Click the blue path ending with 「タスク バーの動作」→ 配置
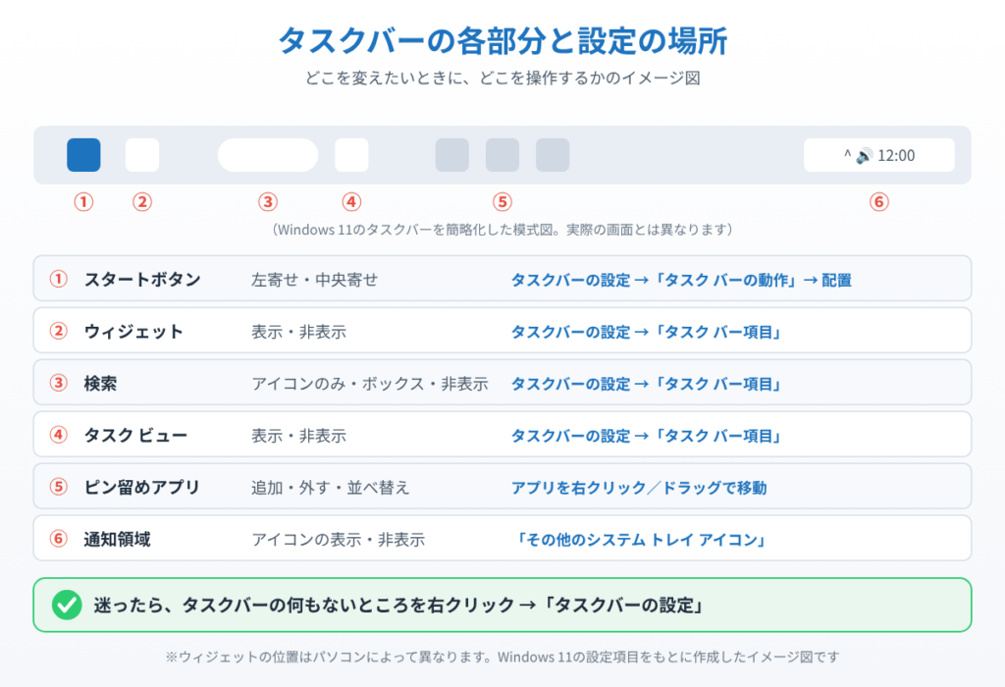 coord(681,280)
